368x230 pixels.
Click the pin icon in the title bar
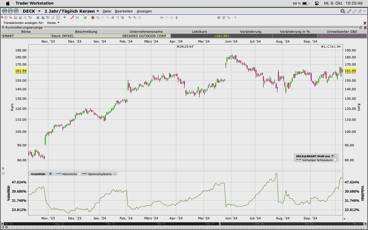(x=360, y=11)
